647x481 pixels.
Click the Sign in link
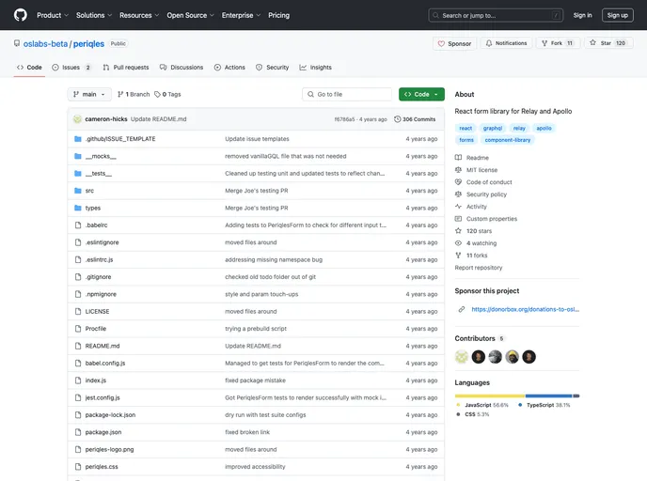click(582, 15)
